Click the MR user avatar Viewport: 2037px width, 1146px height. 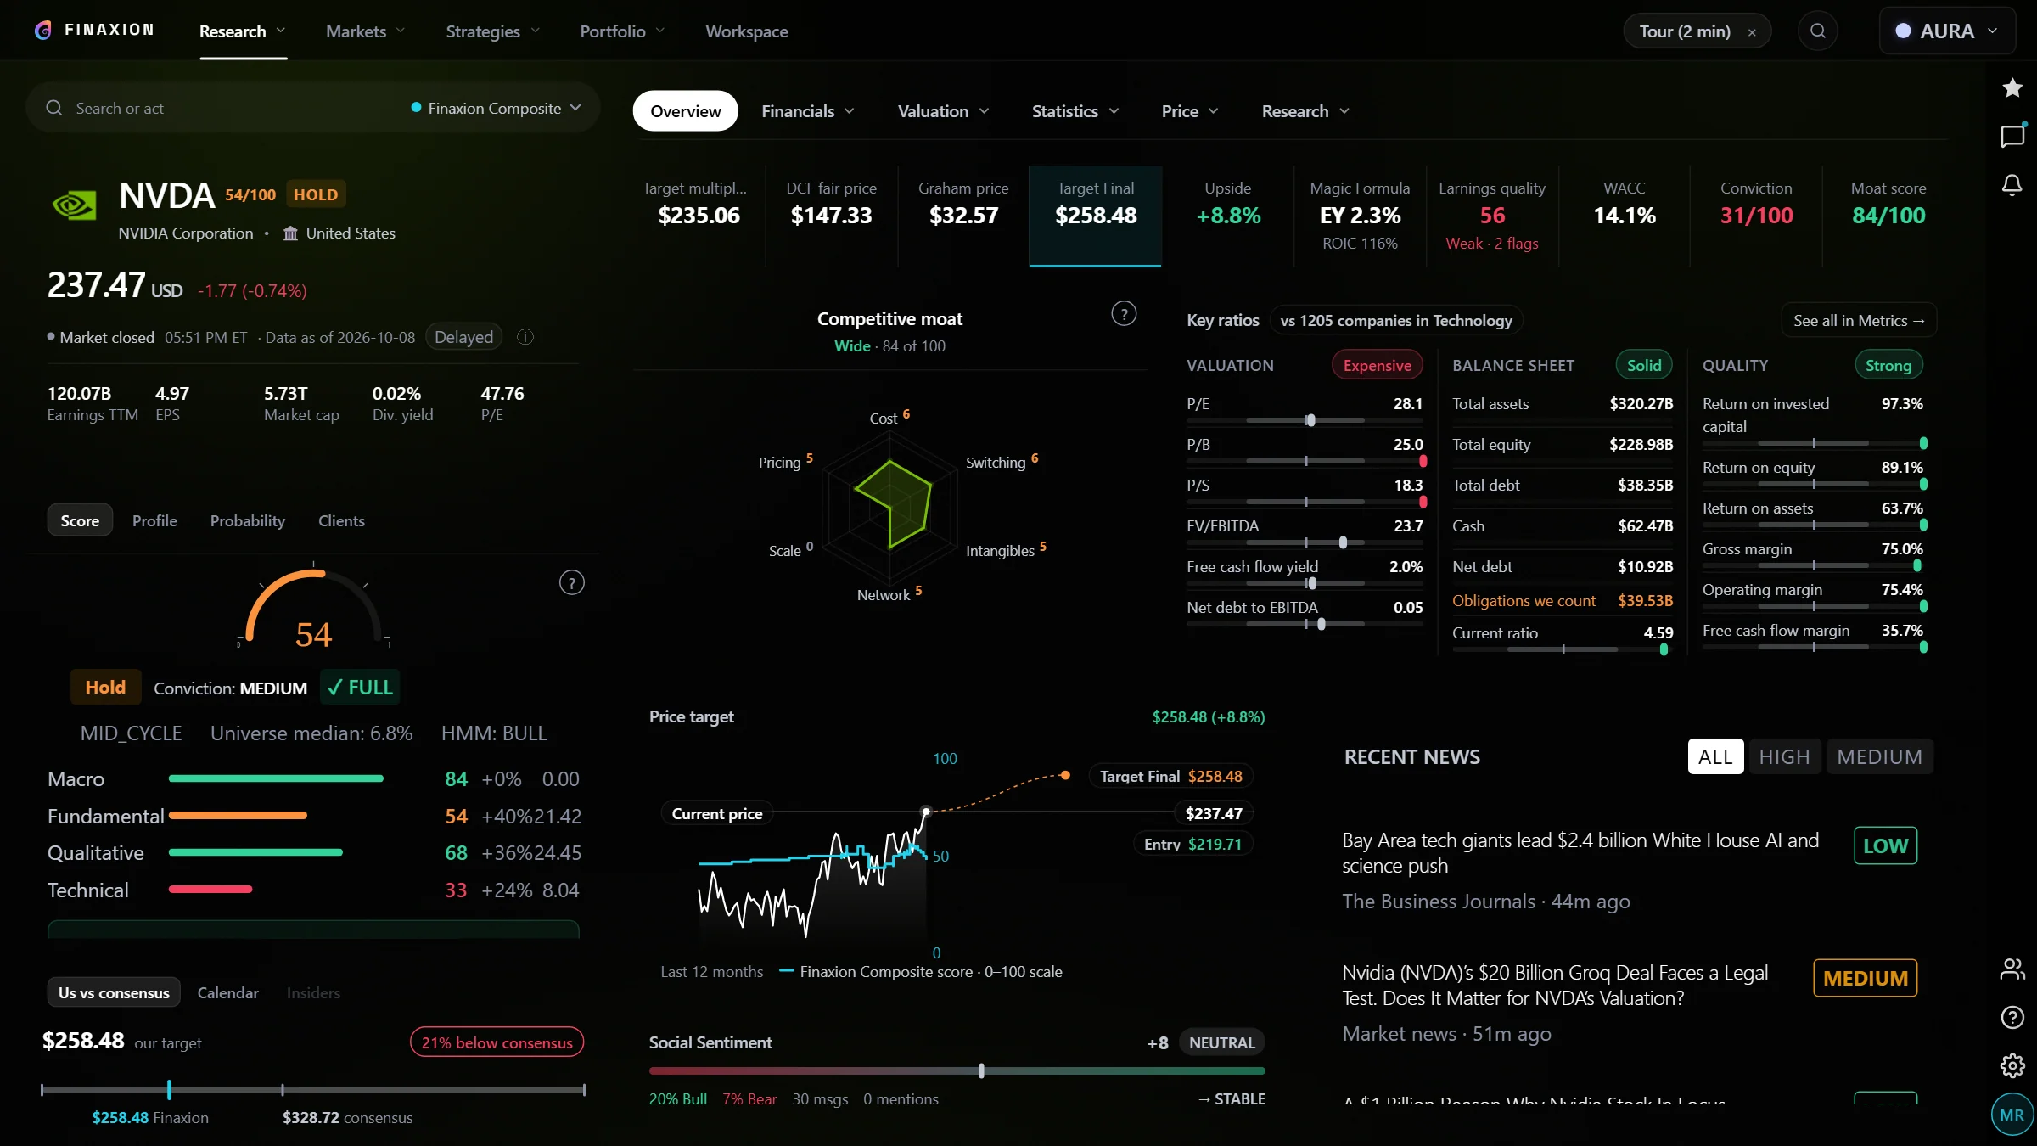point(2012,1115)
